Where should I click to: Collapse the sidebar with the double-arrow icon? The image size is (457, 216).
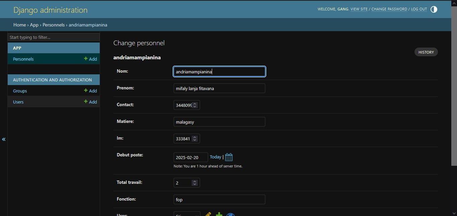tap(4, 139)
